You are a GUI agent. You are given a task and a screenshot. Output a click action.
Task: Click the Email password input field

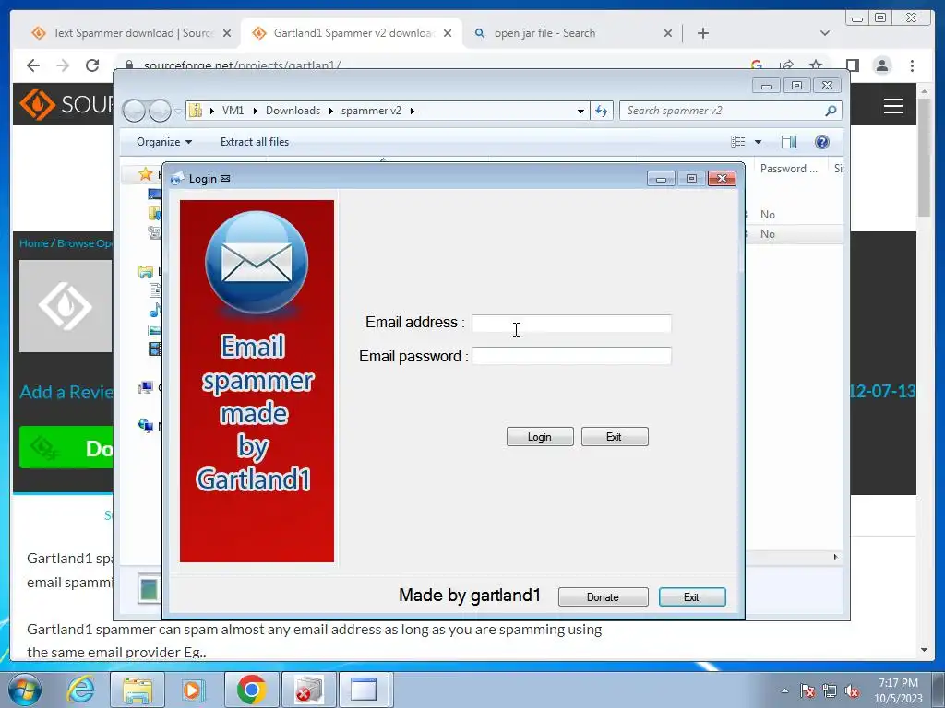point(571,356)
